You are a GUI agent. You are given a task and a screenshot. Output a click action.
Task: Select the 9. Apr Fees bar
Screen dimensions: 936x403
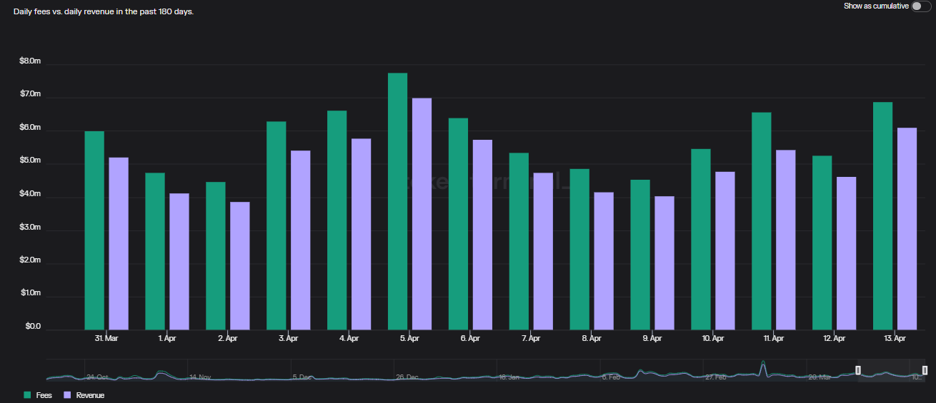point(640,255)
